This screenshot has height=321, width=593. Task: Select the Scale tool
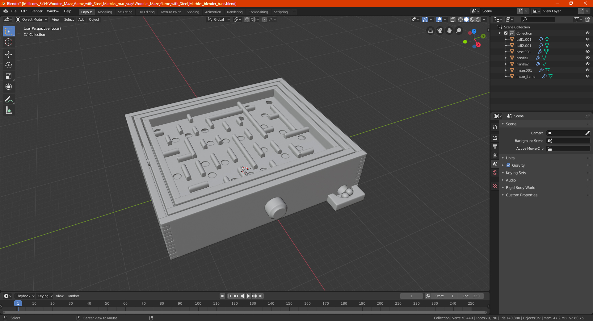(9, 76)
